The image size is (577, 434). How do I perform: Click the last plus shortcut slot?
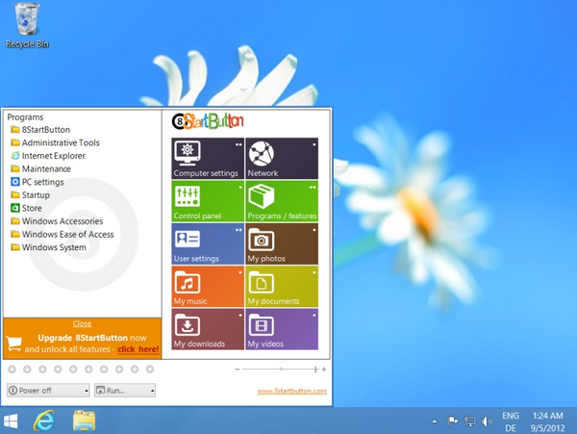pos(150,370)
